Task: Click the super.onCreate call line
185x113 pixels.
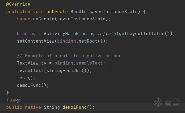Action: point(64,19)
